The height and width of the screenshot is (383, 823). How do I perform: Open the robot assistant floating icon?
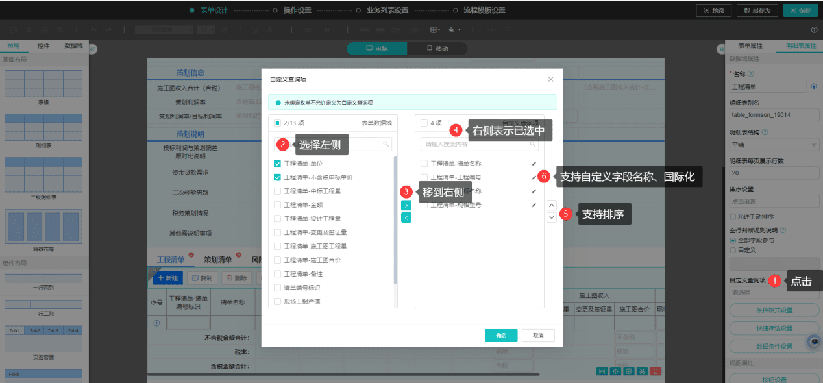[x=813, y=341]
